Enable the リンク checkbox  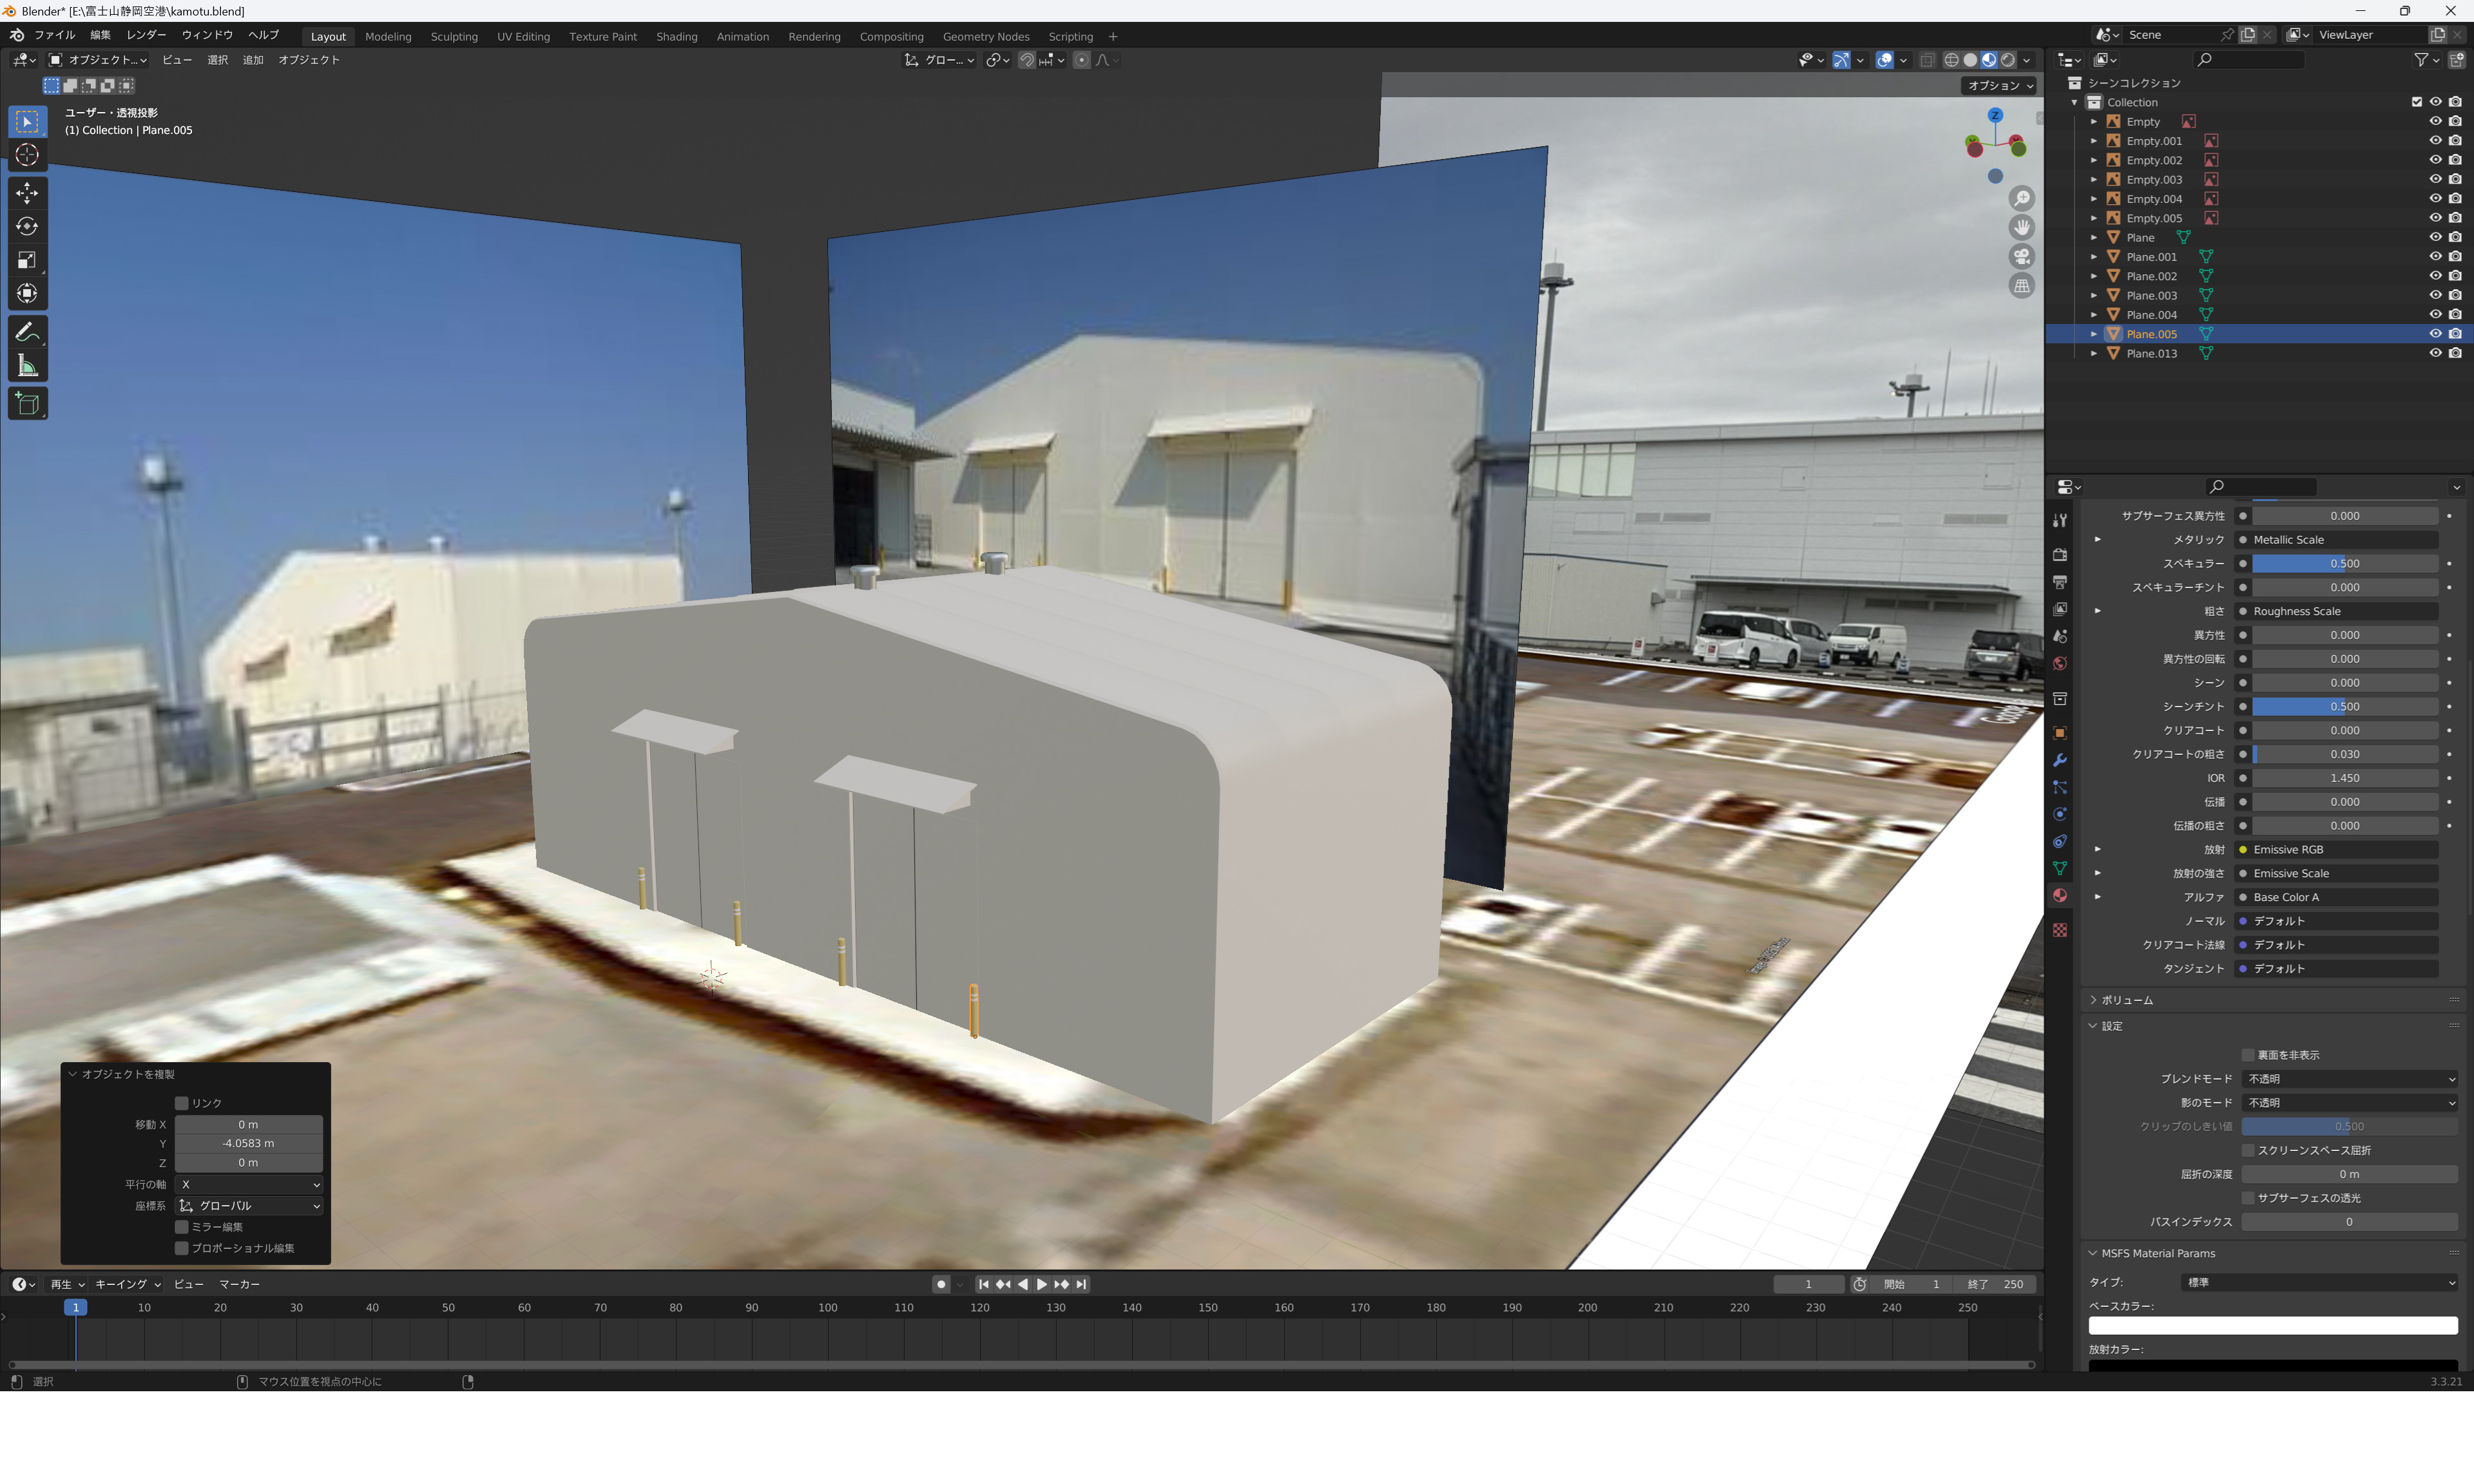(x=182, y=1103)
